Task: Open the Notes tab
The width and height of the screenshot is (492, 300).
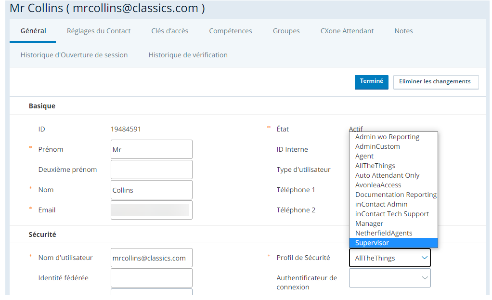Action: 403,30
